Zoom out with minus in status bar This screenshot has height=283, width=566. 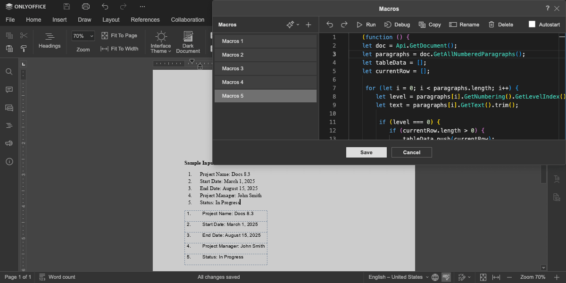coord(509,277)
